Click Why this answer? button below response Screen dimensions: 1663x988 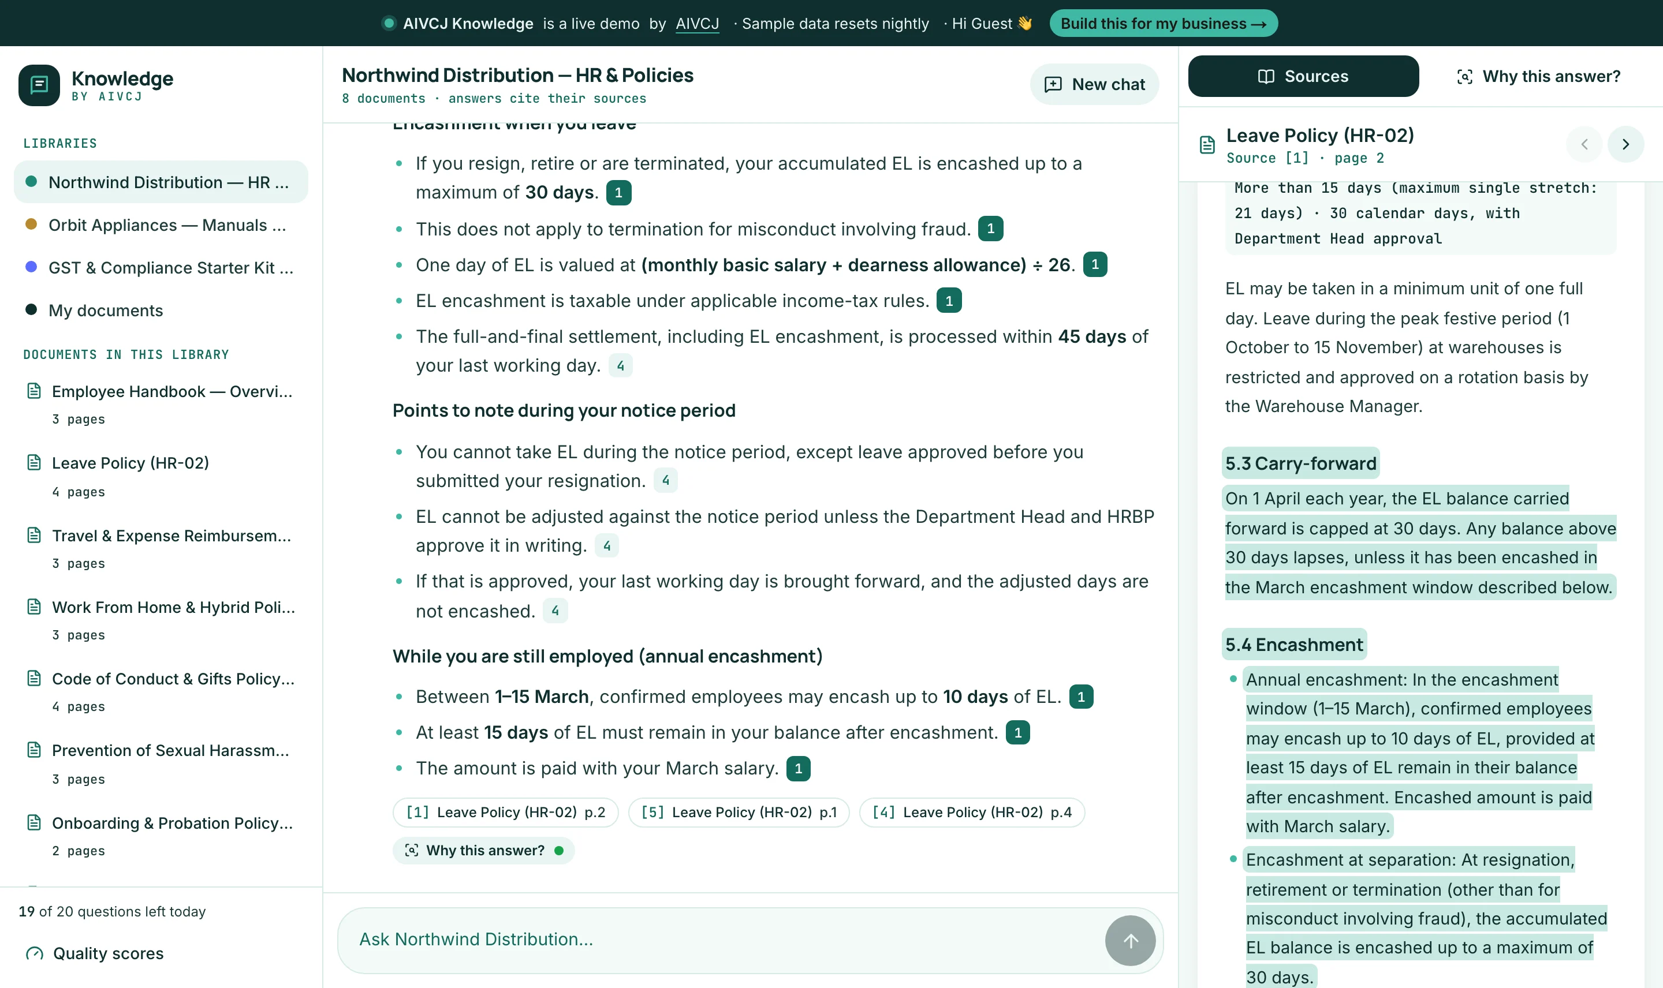pyautogui.click(x=483, y=850)
